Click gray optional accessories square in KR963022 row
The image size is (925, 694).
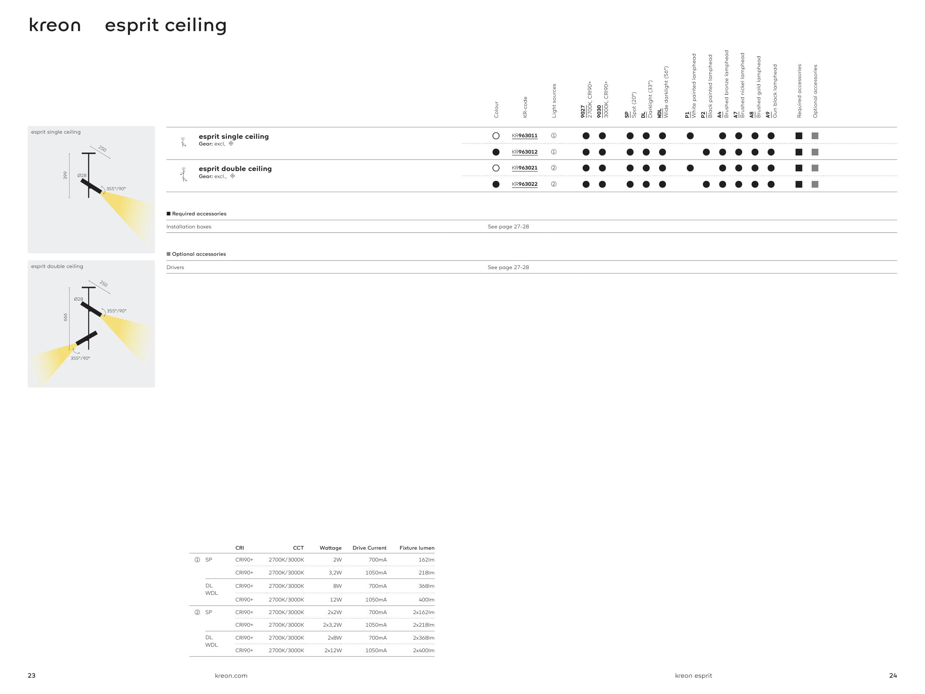coord(815,184)
